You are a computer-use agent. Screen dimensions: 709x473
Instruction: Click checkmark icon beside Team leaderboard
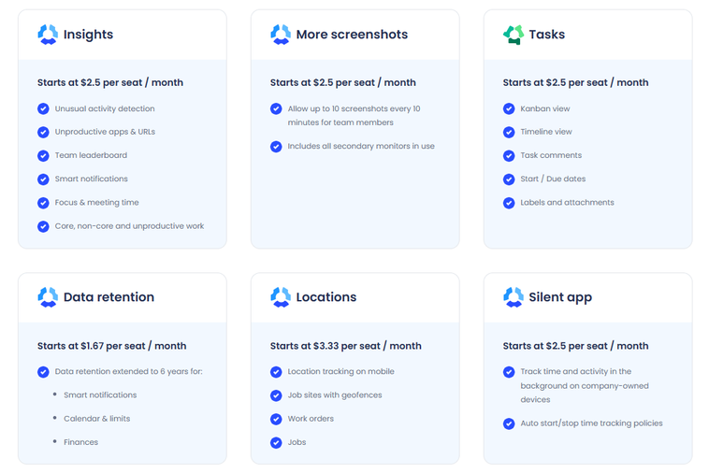point(43,155)
